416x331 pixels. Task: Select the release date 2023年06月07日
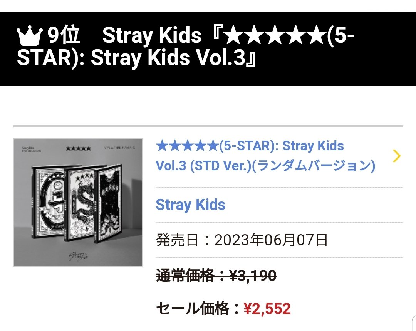tap(271, 240)
